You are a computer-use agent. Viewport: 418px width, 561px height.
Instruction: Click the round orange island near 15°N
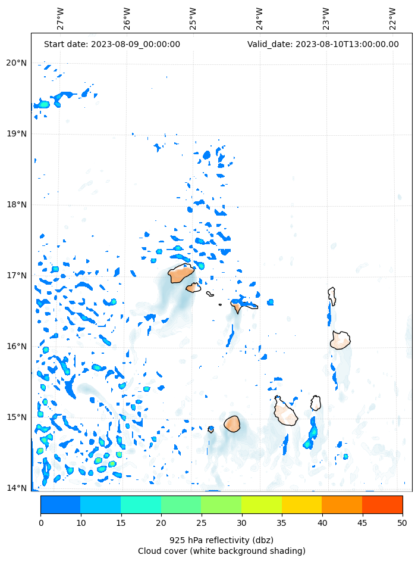(232, 424)
